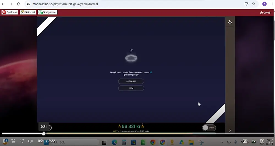Expand the game sidebar with right chevron
The image size is (275, 146).
(x=230, y=130)
